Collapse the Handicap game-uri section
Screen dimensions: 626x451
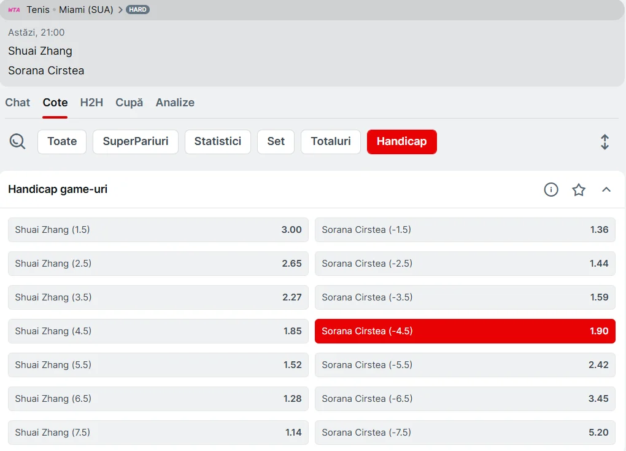tap(606, 190)
